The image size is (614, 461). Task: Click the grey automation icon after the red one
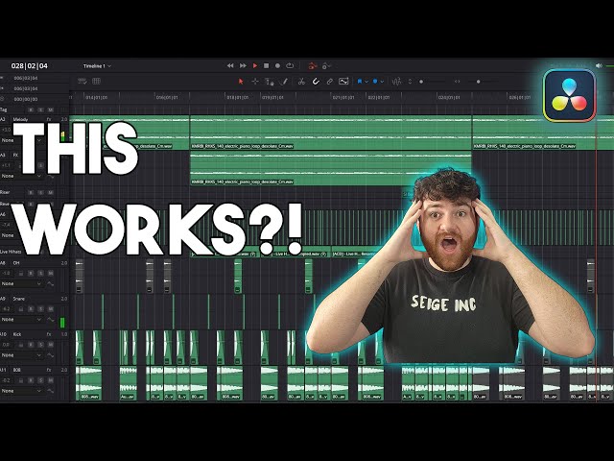pos(326,66)
